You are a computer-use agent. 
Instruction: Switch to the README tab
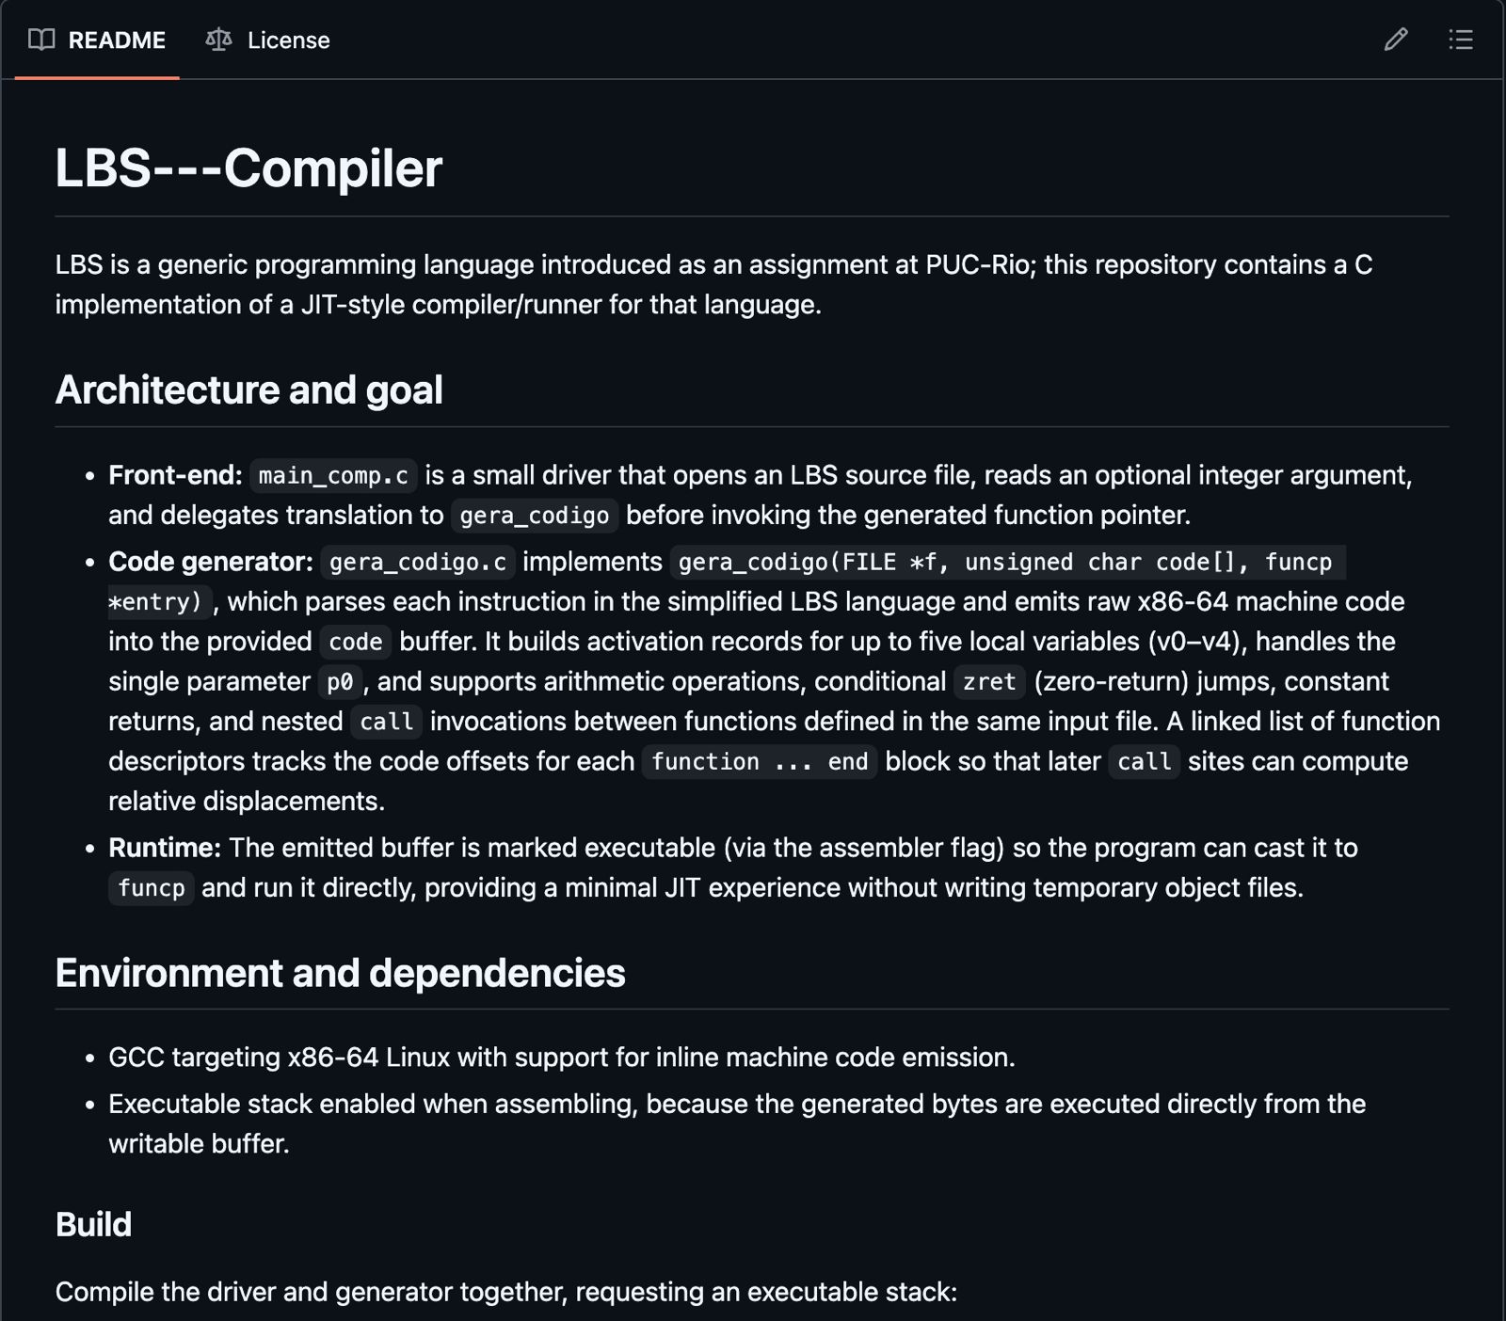pyautogui.click(x=117, y=40)
